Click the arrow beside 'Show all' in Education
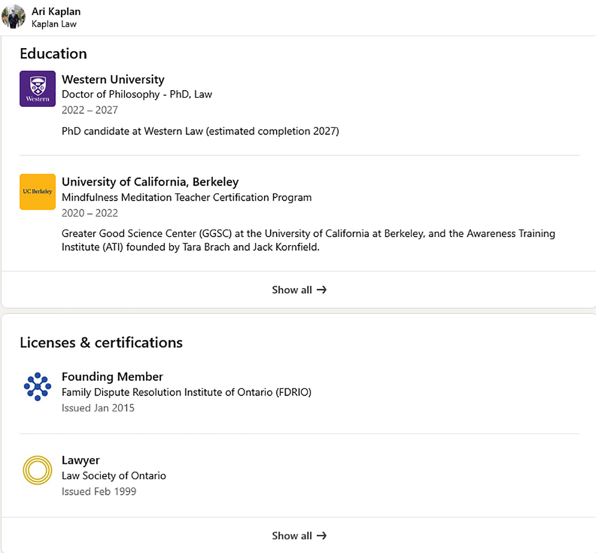596x553 pixels. pos(321,290)
